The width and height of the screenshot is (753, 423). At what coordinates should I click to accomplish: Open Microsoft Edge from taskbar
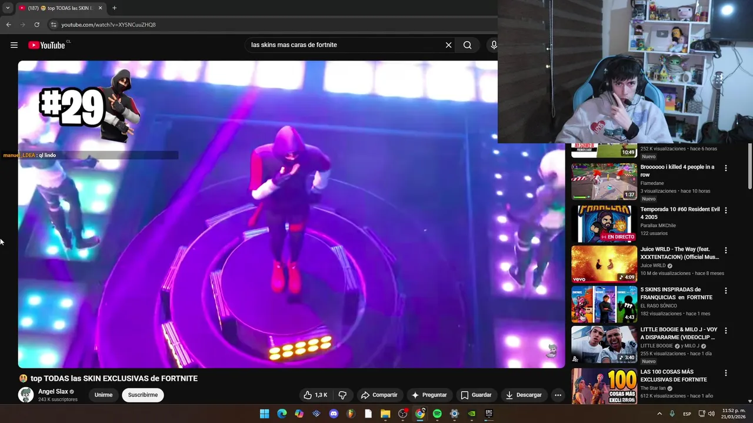[x=282, y=414]
